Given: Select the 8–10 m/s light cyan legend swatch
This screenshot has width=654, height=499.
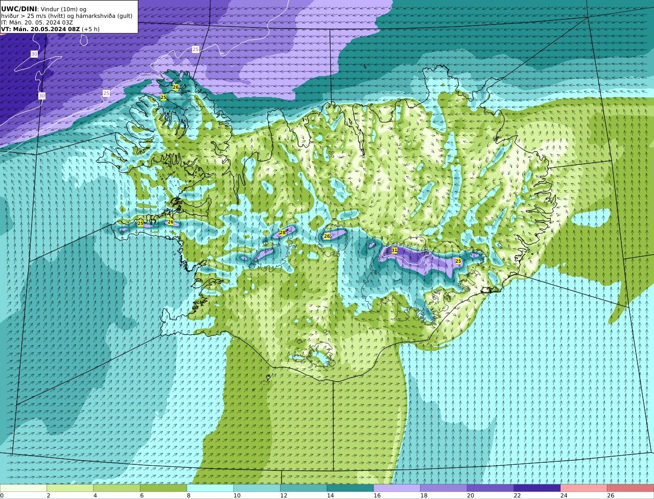Looking at the screenshot, I should point(211,488).
